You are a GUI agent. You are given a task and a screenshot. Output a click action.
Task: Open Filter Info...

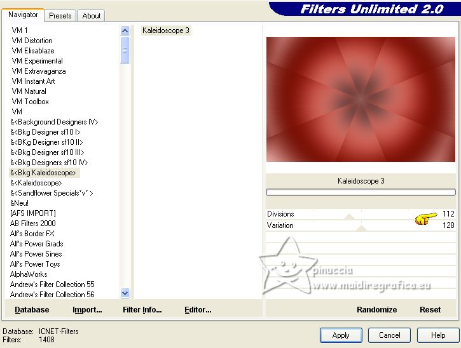click(x=142, y=310)
